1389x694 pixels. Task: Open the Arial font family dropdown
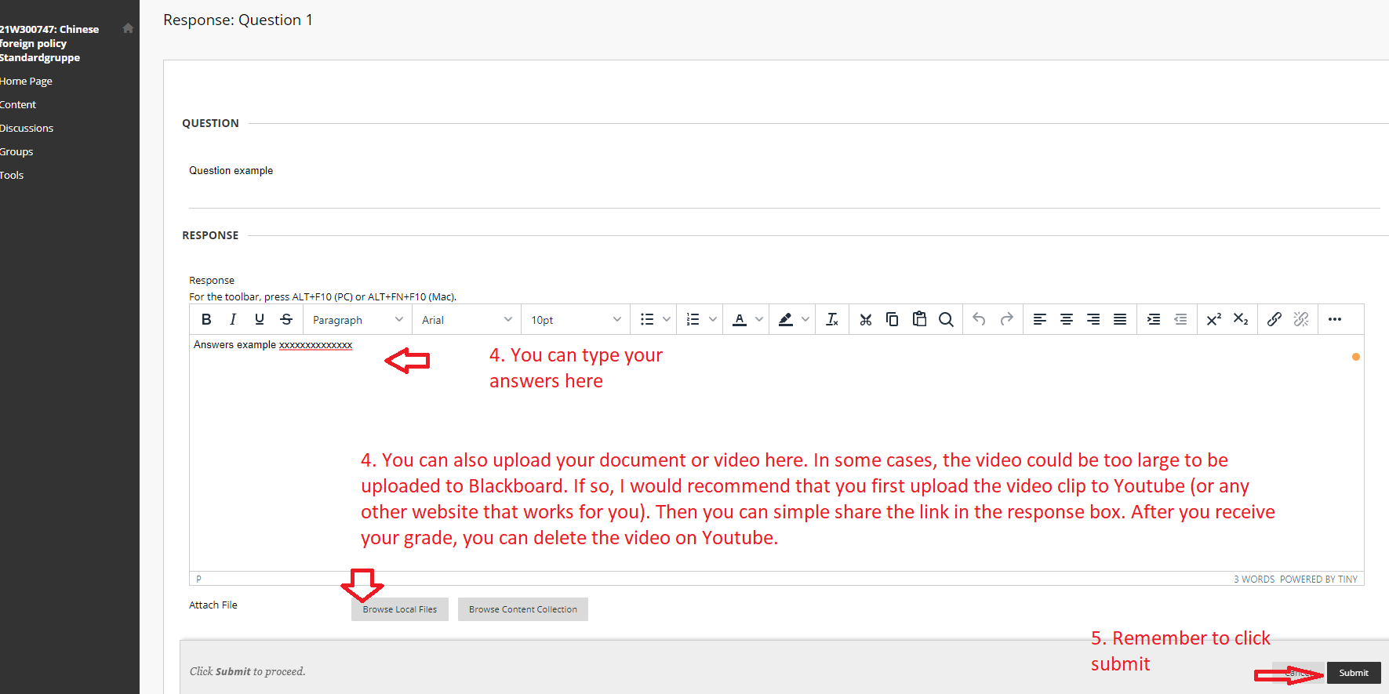[466, 320]
